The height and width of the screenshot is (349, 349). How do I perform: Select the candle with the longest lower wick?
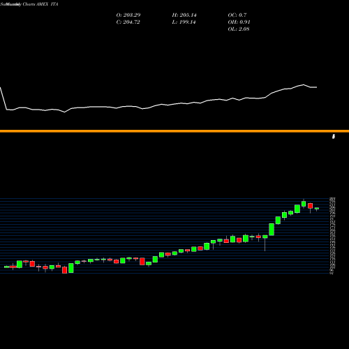click(x=265, y=243)
